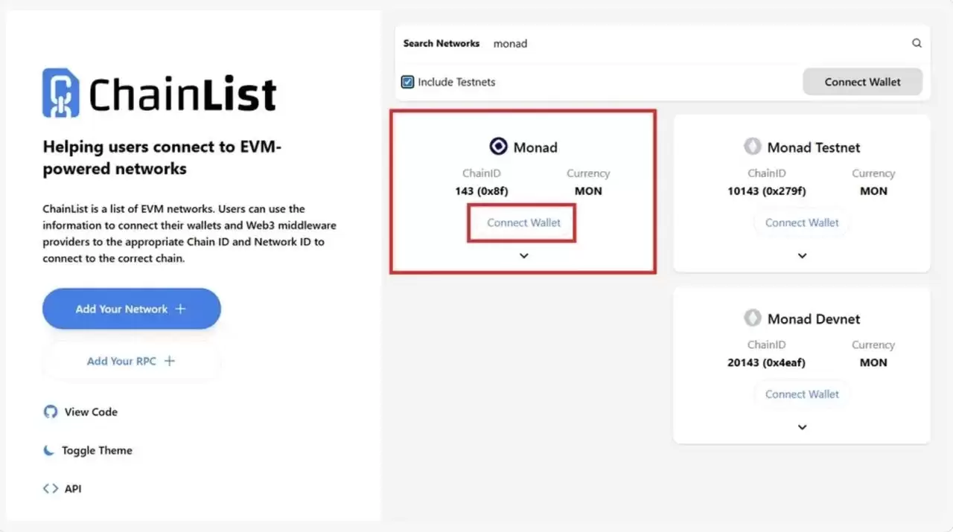Click the Monad Devnet network icon
Image resolution: width=953 pixels, height=532 pixels.
click(753, 318)
